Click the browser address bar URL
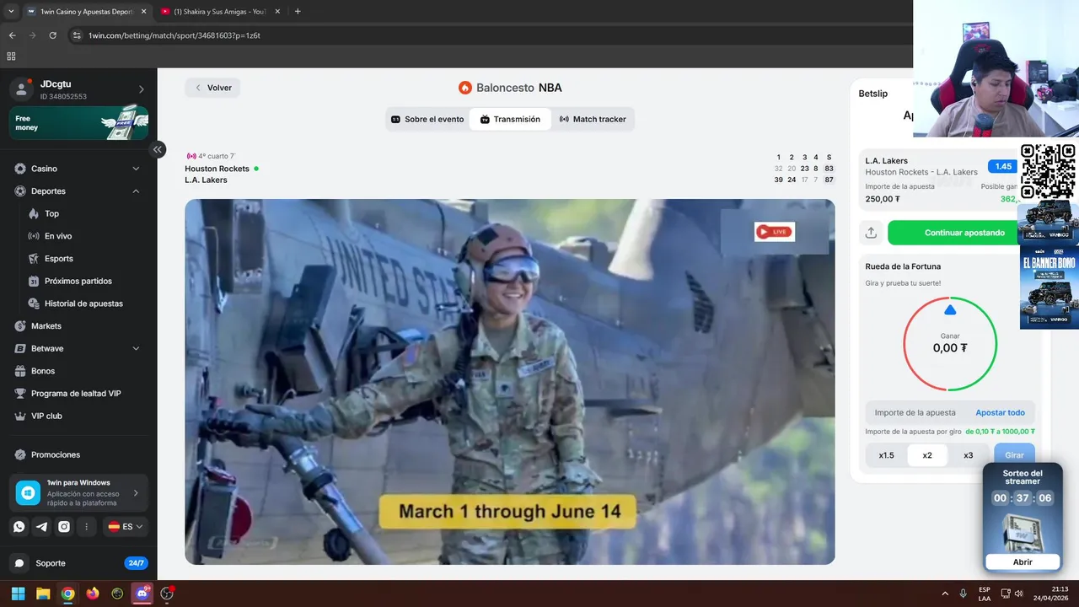1079x607 pixels. pos(174,35)
